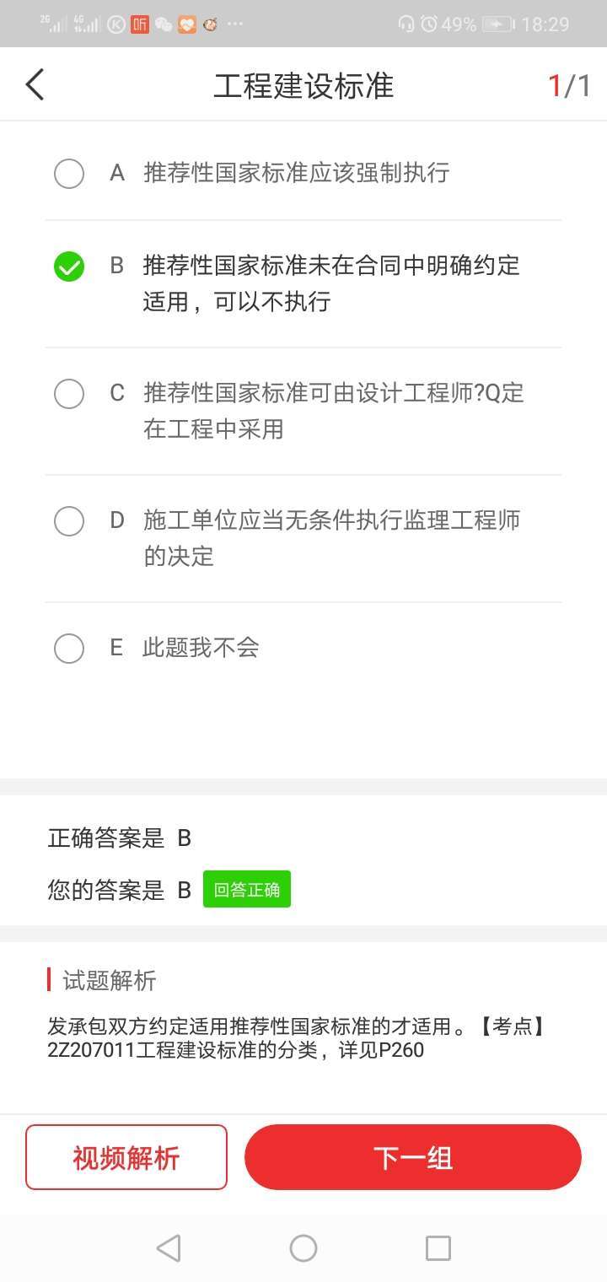
Task: Go to next set with 下一组
Action: [x=413, y=1157]
